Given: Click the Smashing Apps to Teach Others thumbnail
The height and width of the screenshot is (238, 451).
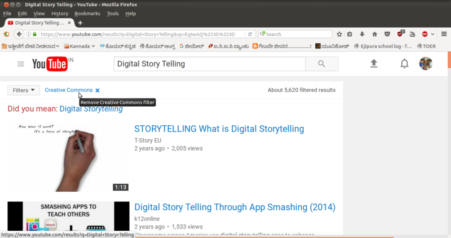Looking at the screenshot, I should coord(68,218).
